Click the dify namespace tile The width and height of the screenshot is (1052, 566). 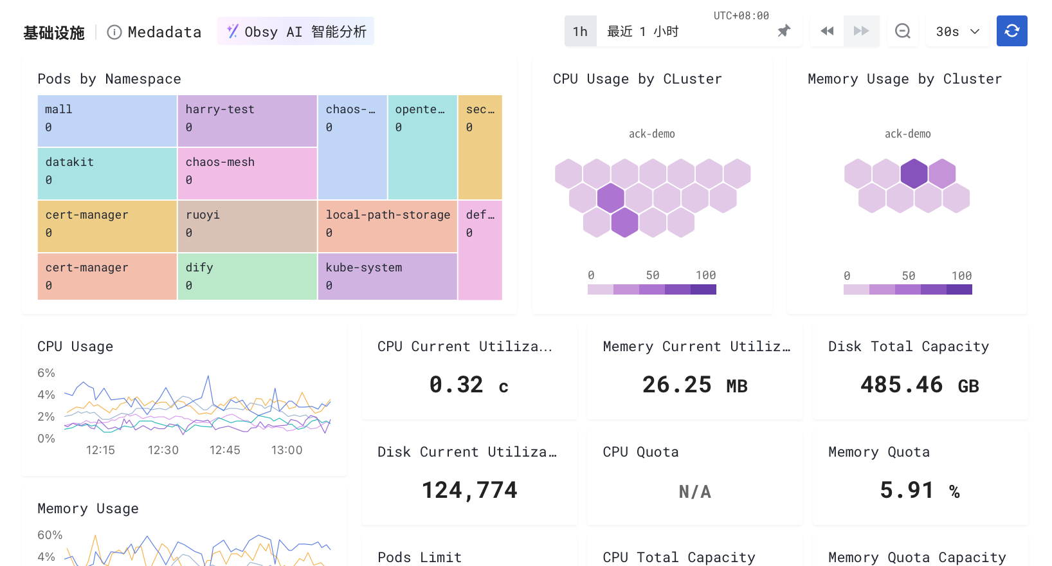248,277
